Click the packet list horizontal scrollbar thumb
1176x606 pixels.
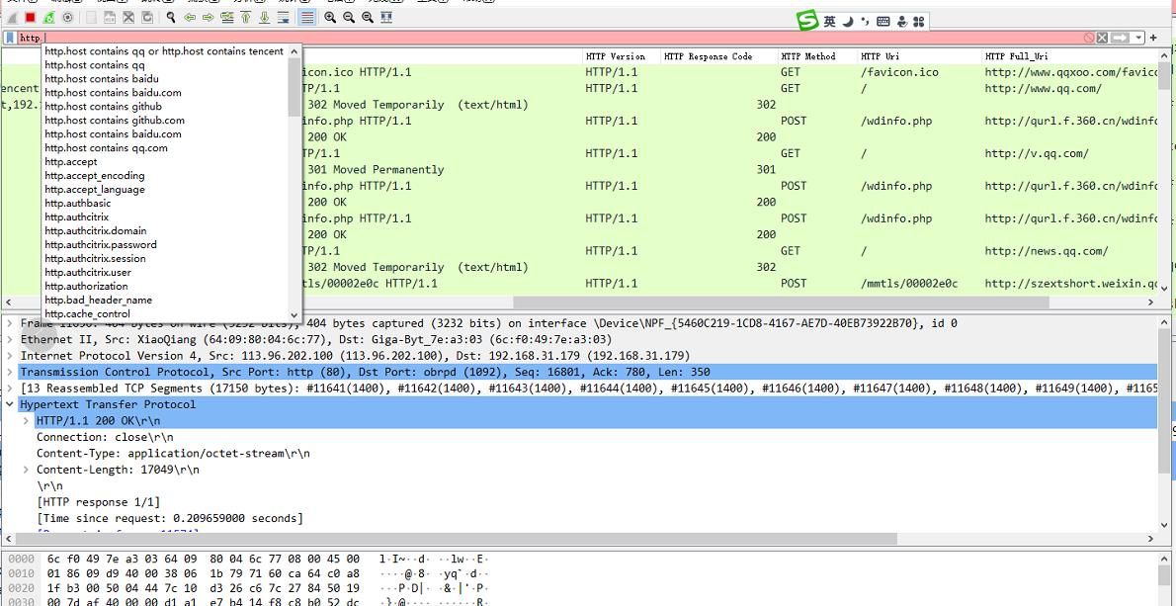point(780,302)
